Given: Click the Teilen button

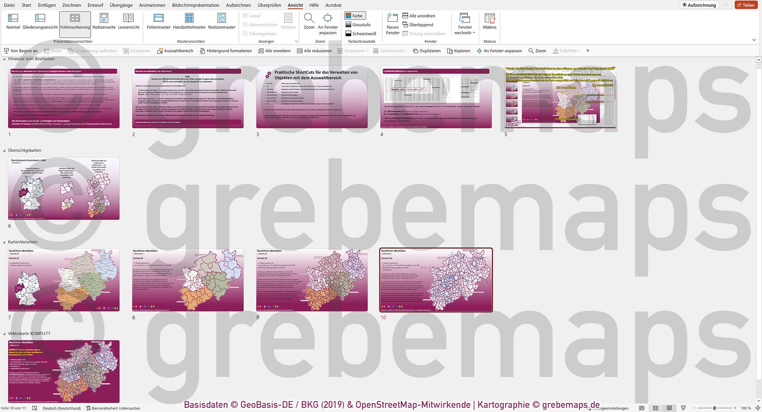Looking at the screenshot, I should click(x=746, y=5).
